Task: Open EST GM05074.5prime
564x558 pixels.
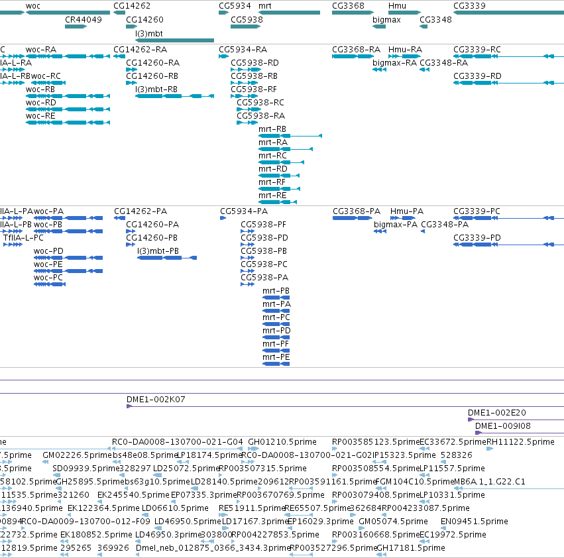Action: tap(394, 522)
